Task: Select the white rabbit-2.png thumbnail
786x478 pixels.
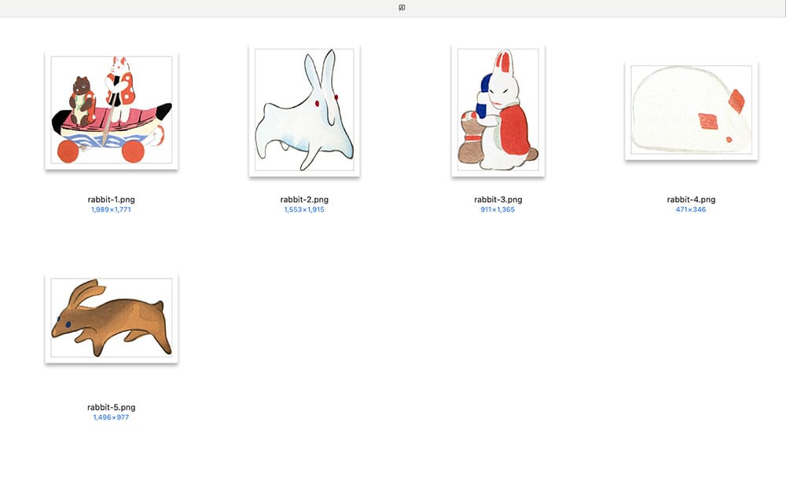Action: click(304, 110)
